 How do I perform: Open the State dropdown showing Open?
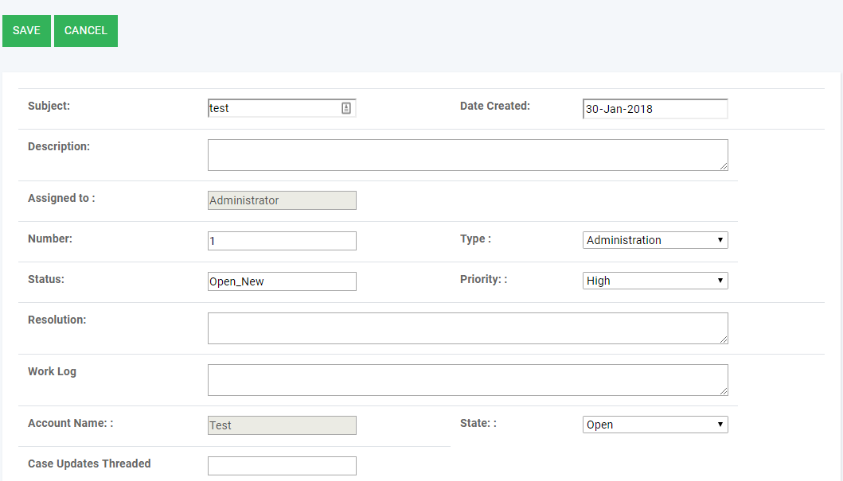[x=655, y=425]
